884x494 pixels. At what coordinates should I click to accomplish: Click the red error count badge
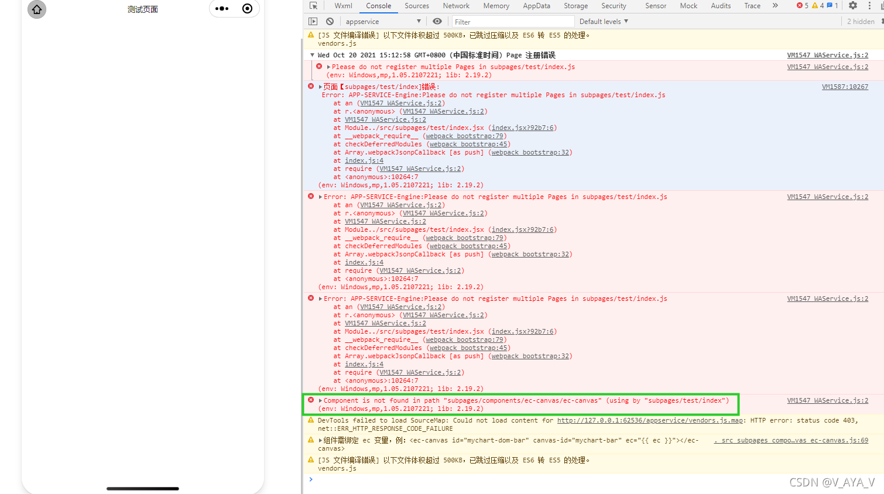[x=803, y=6]
